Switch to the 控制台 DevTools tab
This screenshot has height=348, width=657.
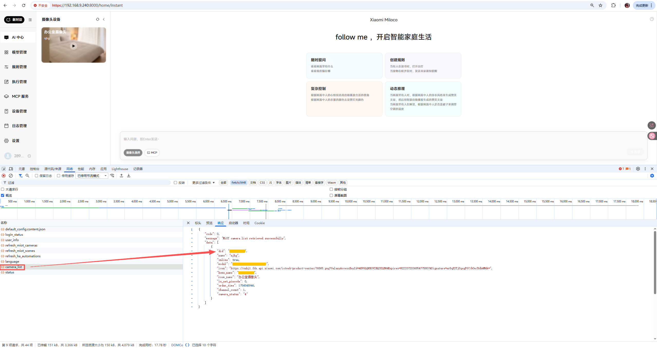(x=34, y=169)
